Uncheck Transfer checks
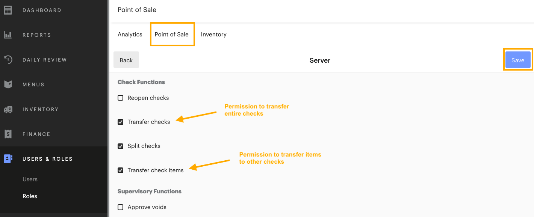 point(120,122)
